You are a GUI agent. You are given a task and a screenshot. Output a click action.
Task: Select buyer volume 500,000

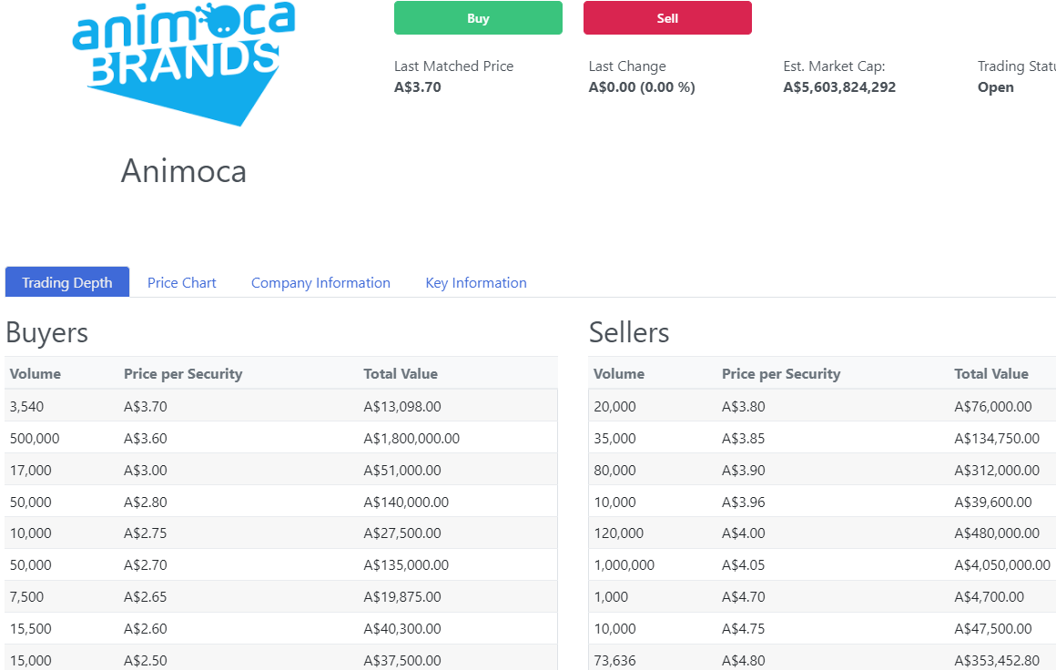[x=35, y=439]
